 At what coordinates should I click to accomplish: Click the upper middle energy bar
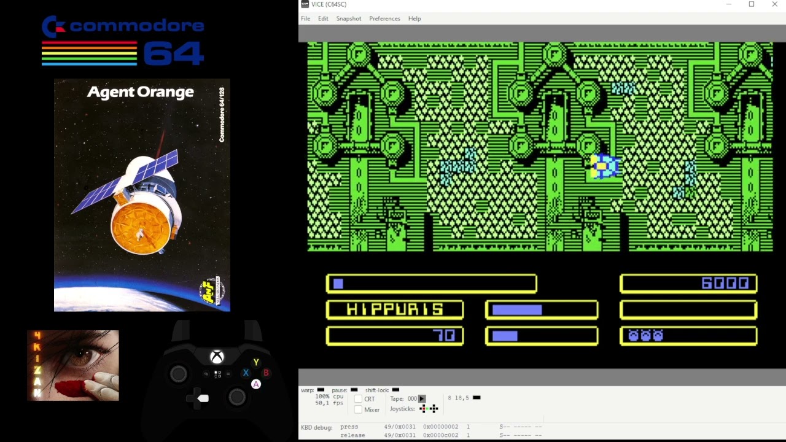pyautogui.click(x=542, y=310)
